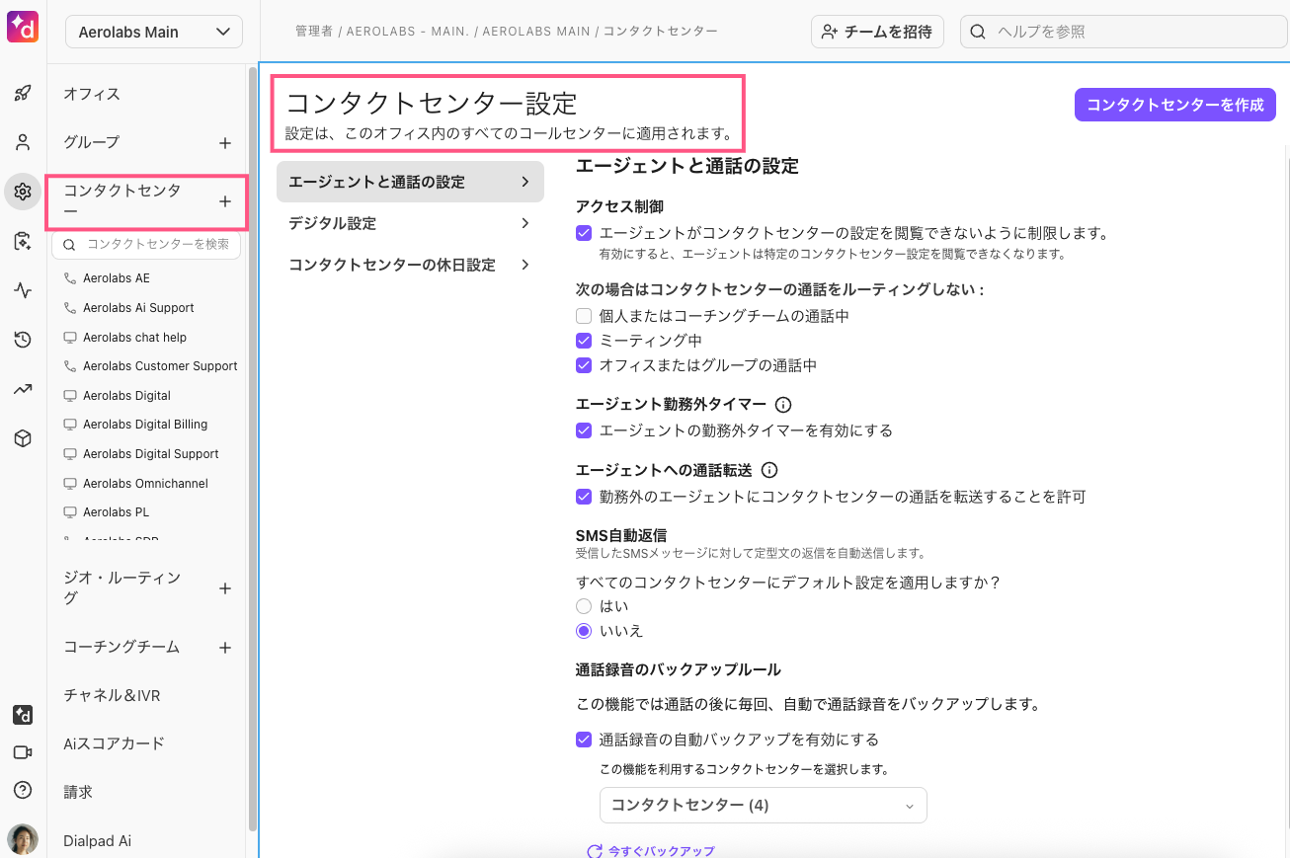1290x858 pixels.
Task: Open 請求 menu item
Action: tap(78, 792)
